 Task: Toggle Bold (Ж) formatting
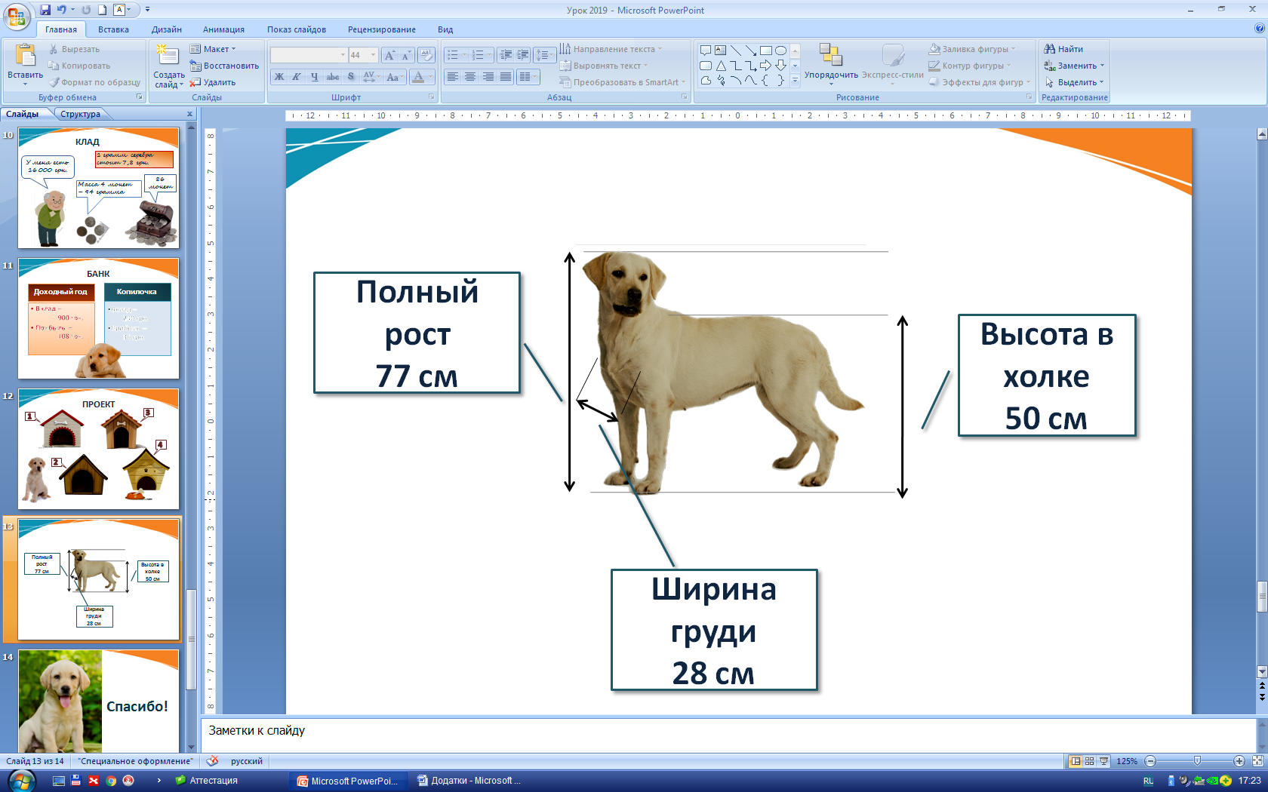(279, 77)
